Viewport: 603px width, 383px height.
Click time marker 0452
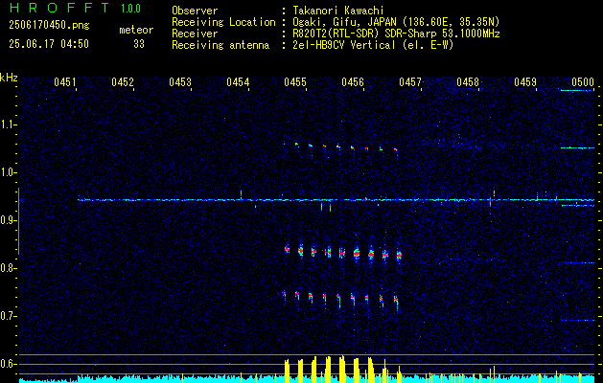coord(123,81)
